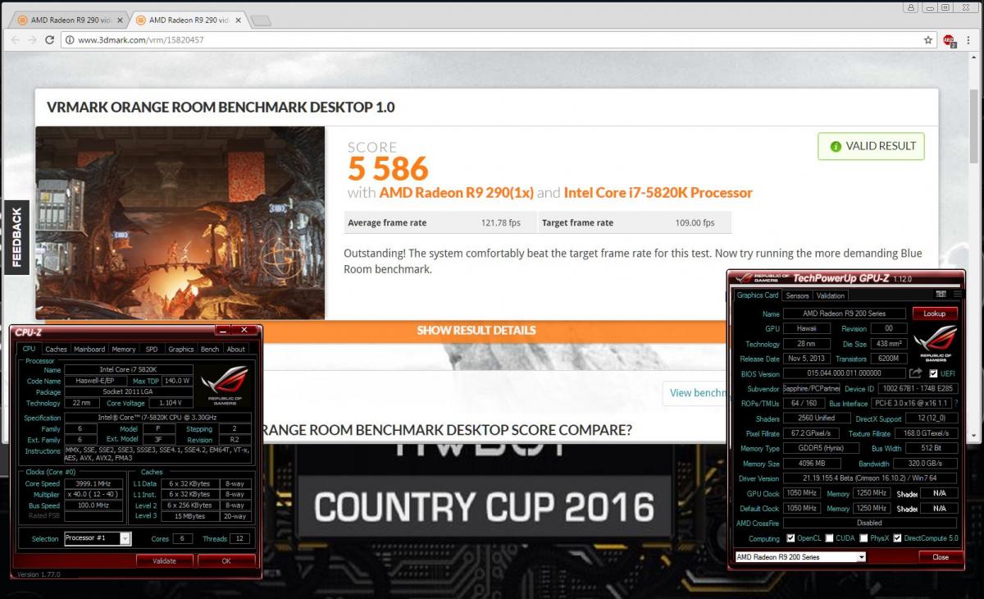Click GPU-Z BIOS share/export icon
Viewport: 984px width, 599px height.
click(x=915, y=373)
